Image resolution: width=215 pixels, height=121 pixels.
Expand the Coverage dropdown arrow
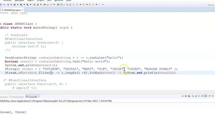click(24, 4)
